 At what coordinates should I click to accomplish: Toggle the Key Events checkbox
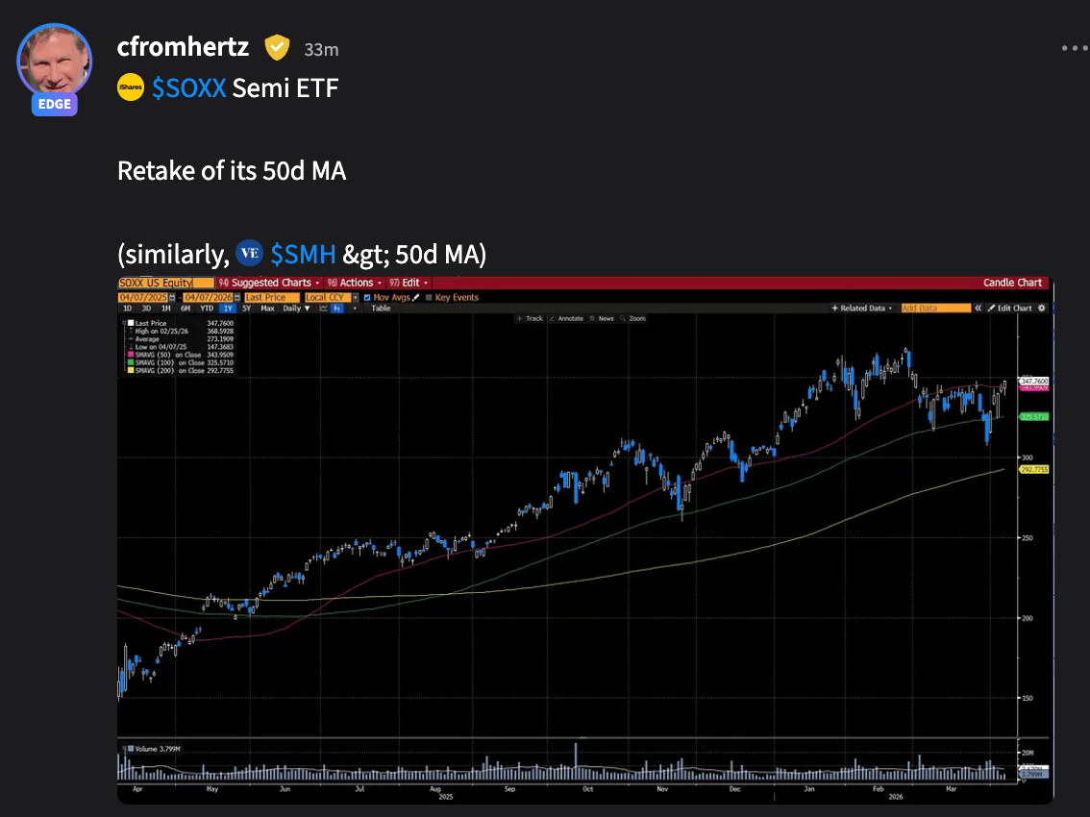429,298
